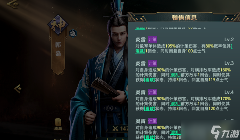The height and width of the screenshot is (140, 240).
Task: Select the 炎雷 Lv.2 skill title
Action: pos(140,40)
